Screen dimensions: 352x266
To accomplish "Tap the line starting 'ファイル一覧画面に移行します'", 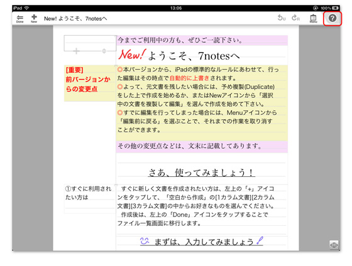I will pyautogui.click(x=159, y=223).
